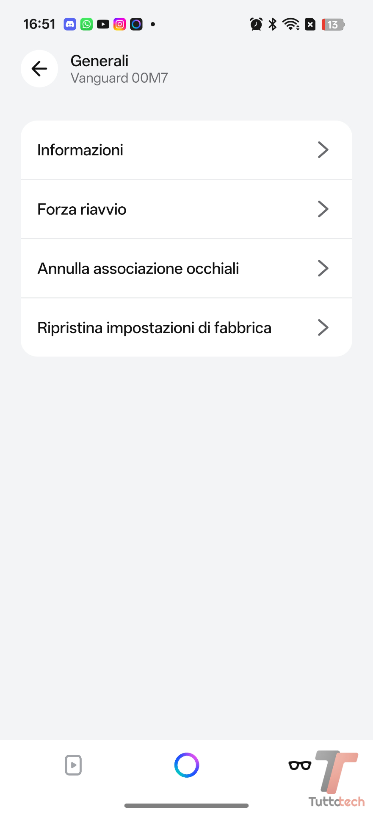Tap Annulla associazione occhiali text

138,268
